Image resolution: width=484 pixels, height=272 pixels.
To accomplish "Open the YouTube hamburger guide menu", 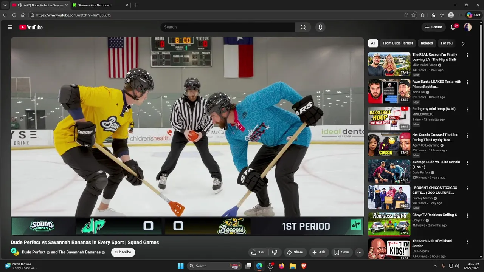I will 10,27.
